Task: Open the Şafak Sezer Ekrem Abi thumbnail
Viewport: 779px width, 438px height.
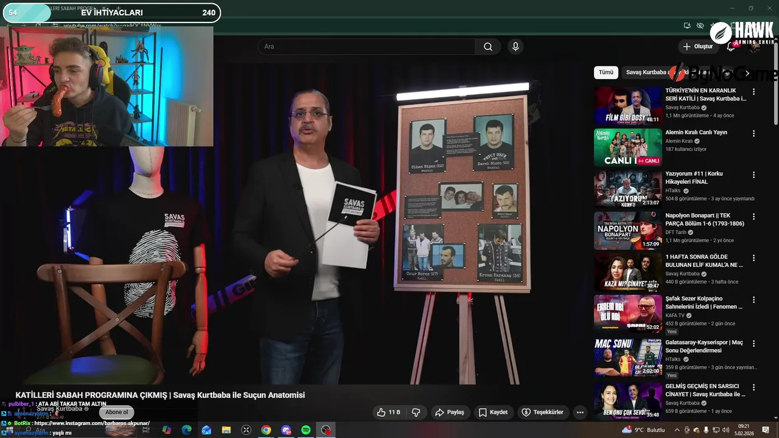Action: pos(627,313)
